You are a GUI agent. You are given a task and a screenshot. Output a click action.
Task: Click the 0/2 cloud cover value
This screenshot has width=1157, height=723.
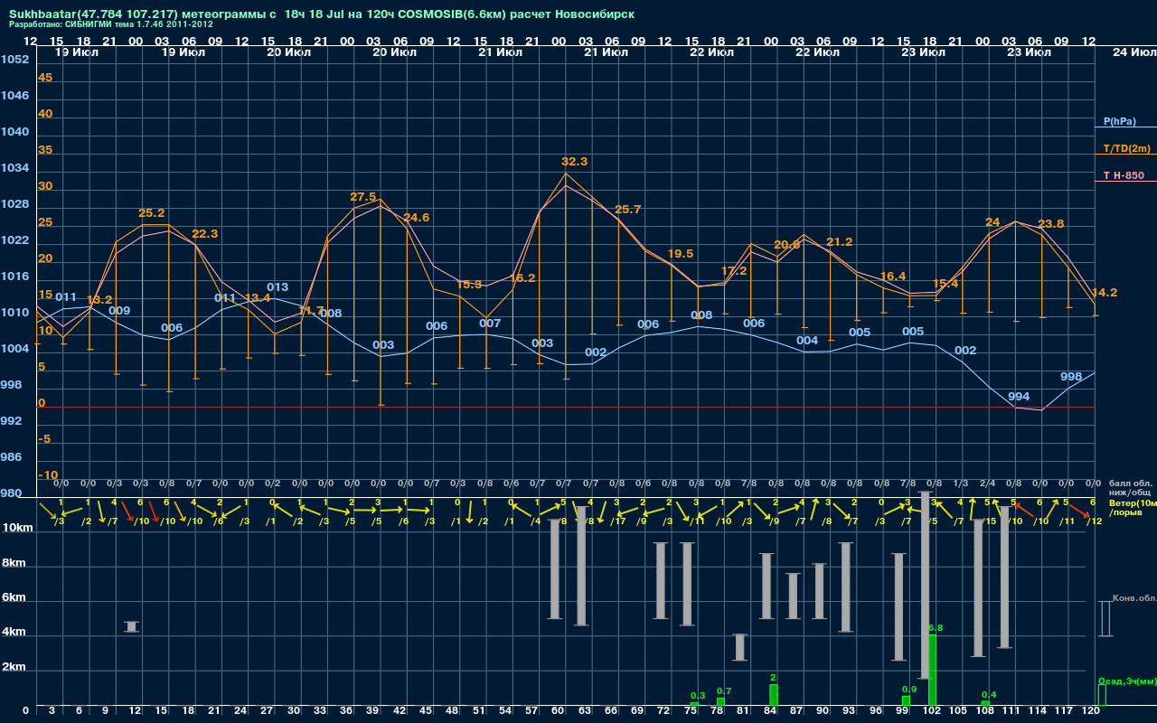pos(273,484)
